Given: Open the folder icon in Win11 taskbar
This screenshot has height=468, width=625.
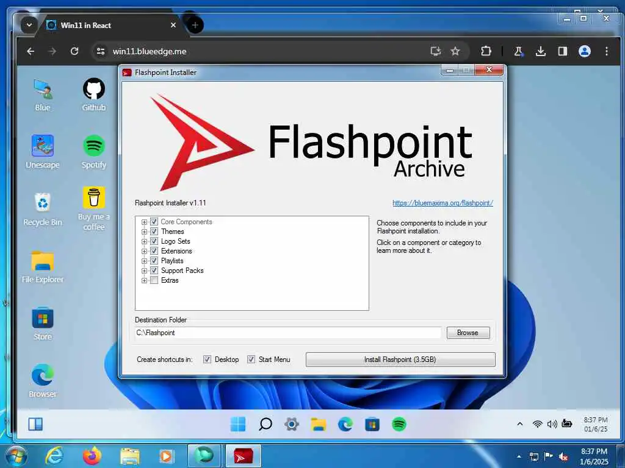Looking at the screenshot, I should pyautogui.click(x=319, y=424).
